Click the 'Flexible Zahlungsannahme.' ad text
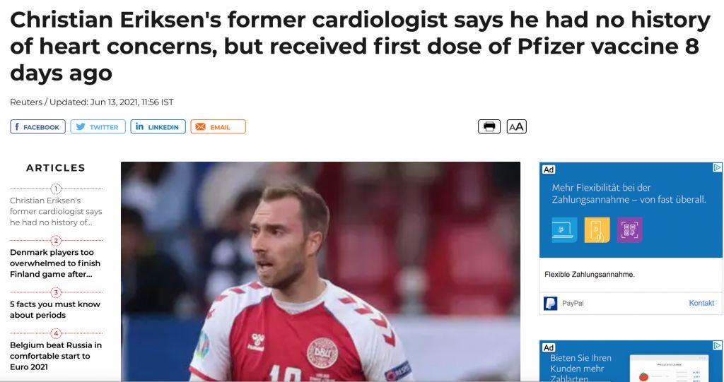The width and height of the screenshot is (724, 382). [590, 274]
